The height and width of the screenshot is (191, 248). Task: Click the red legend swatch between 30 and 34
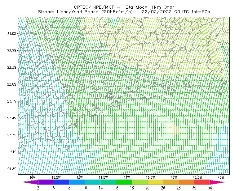[202, 182]
